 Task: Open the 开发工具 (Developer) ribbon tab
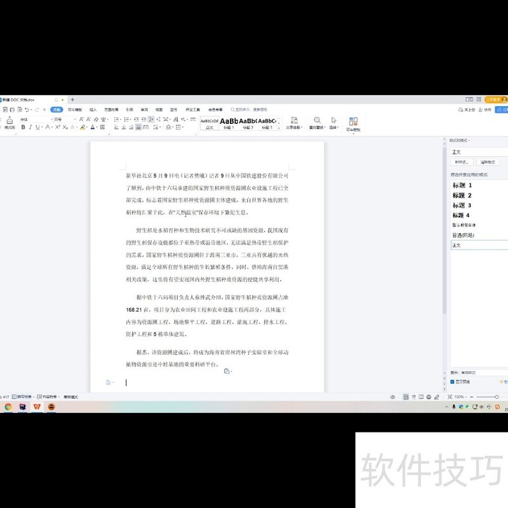[x=192, y=109]
